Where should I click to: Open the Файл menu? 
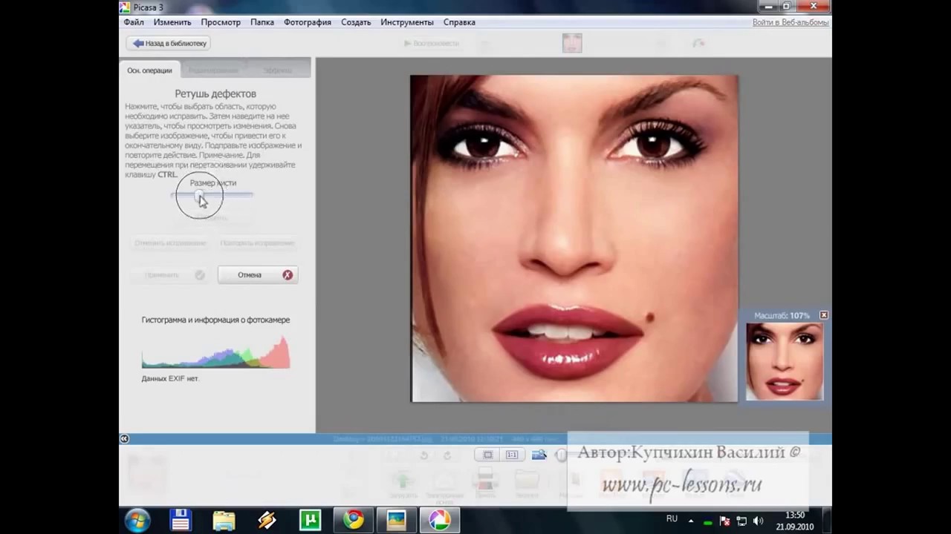pos(134,22)
